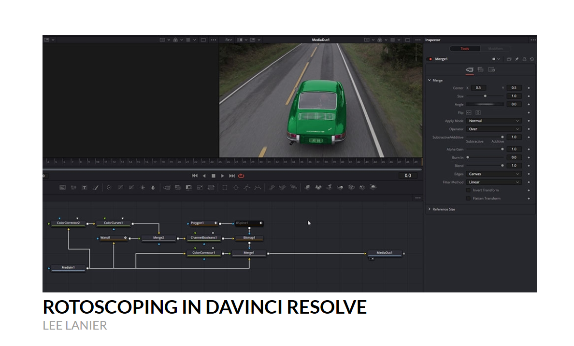Toggle vertical Flip button
This screenshot has height=346, width=574.
coord(478,112)
